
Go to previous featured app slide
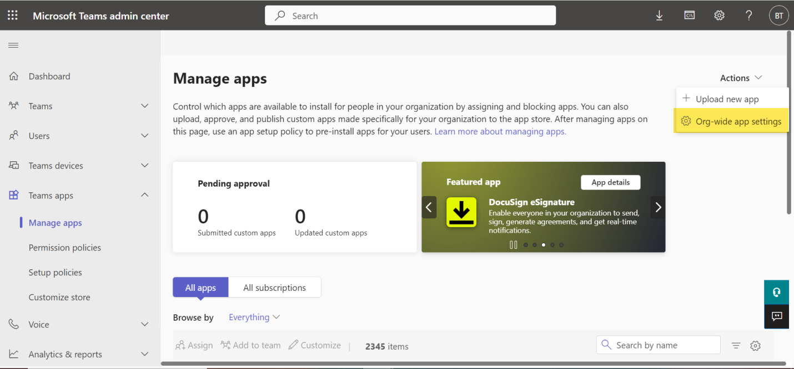429,207
